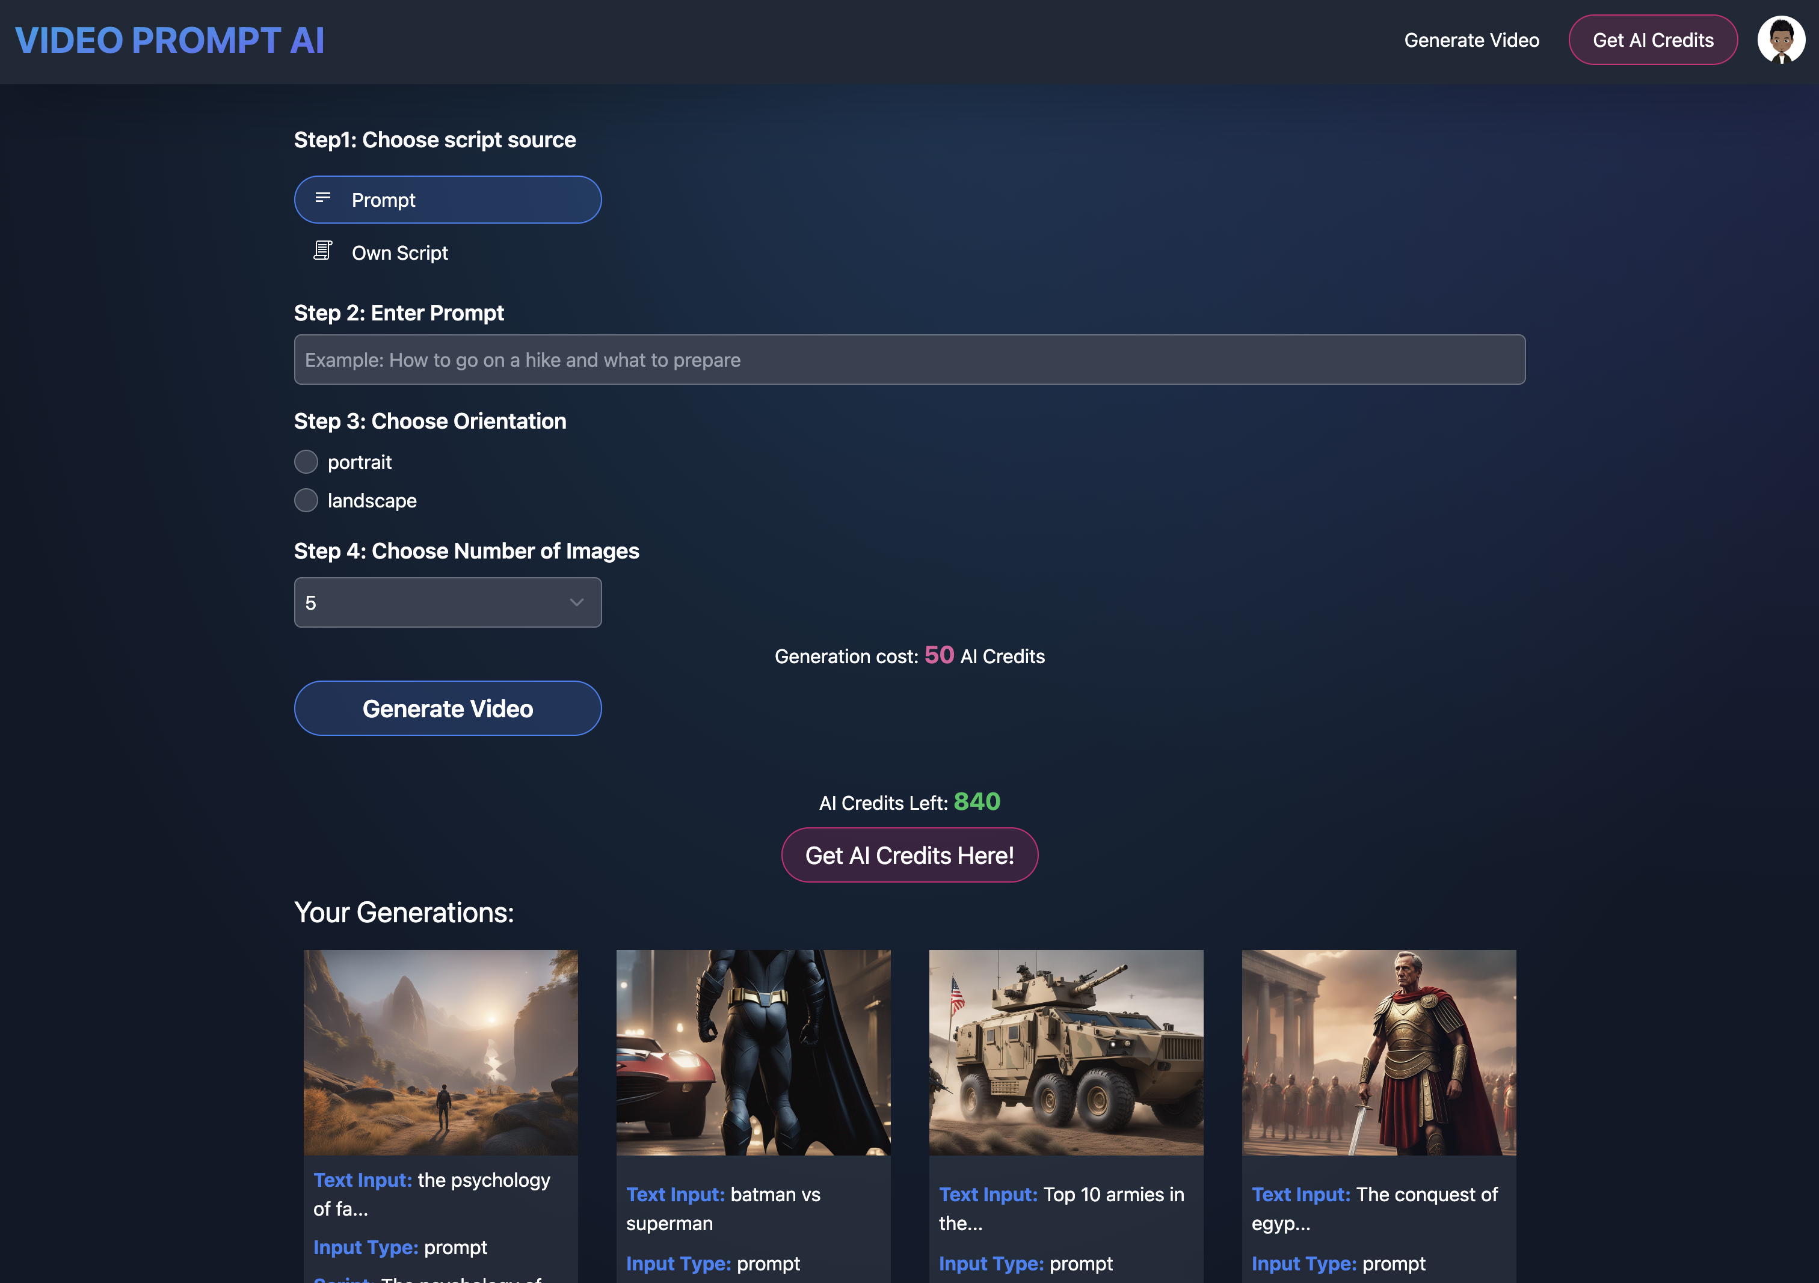This screenshot has width=1819, height=1283.
Task: Click the Prompt lines icon
Action: 322,198
